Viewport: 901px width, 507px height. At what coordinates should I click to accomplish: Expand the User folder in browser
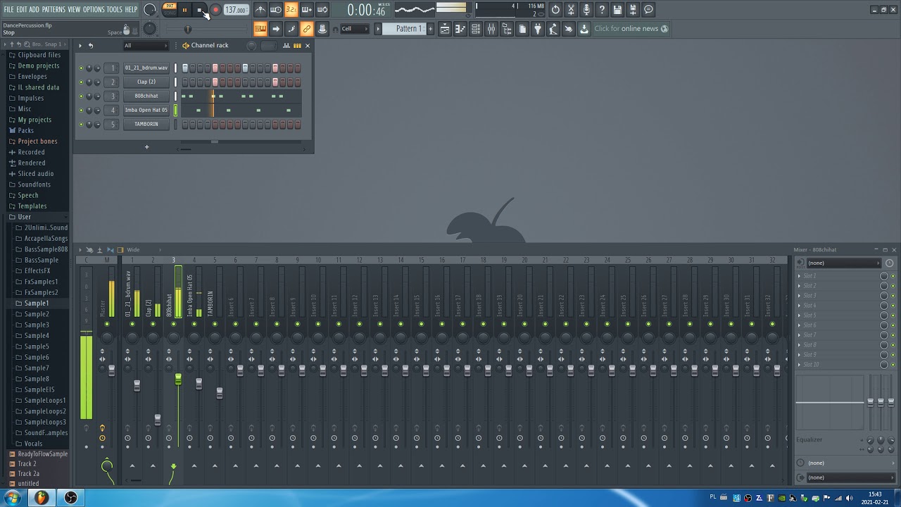[x=25, y=217]
